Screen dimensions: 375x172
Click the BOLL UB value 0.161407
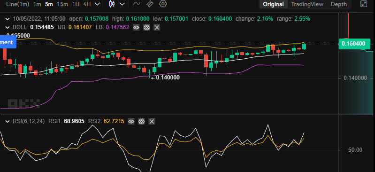point(80,27)
